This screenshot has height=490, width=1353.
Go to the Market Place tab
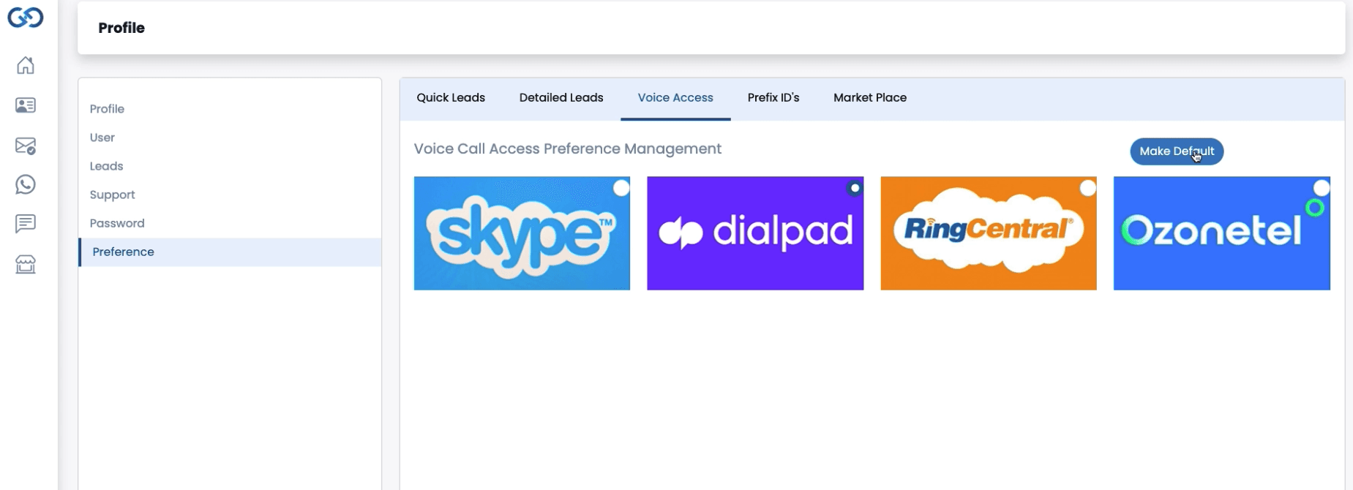click(869, 98)
